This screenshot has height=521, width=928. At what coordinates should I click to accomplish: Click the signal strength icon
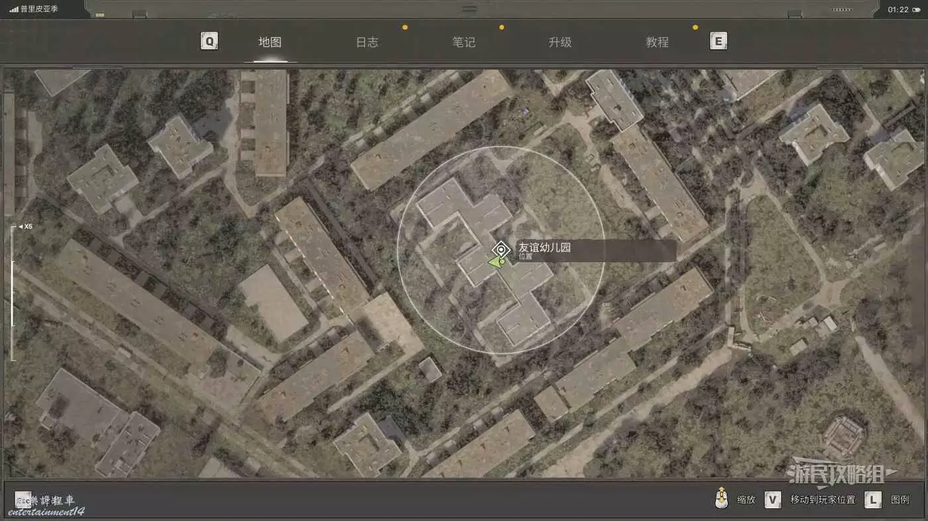click(13, 9)
